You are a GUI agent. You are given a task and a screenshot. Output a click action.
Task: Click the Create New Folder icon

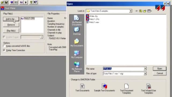[x=145, y=11]
